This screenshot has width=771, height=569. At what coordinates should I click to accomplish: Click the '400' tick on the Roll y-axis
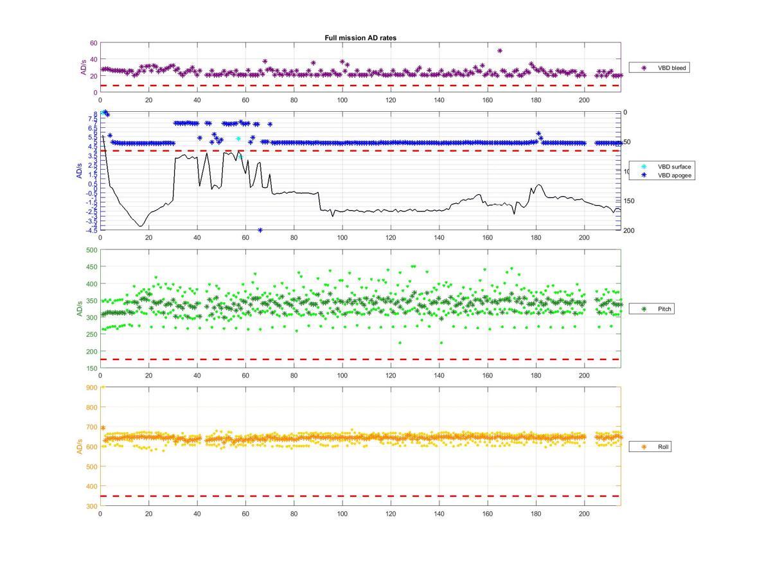coord(91,486)
